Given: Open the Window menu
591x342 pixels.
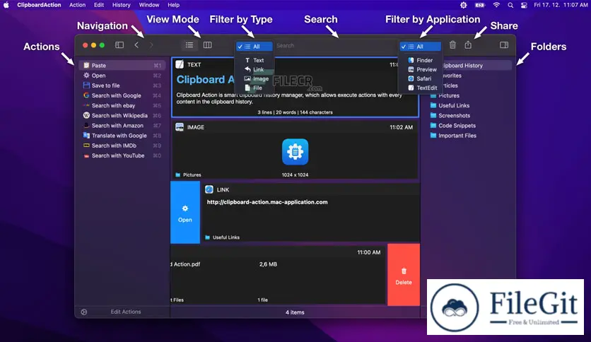Looking at the screenshot, I should [149, 5].
